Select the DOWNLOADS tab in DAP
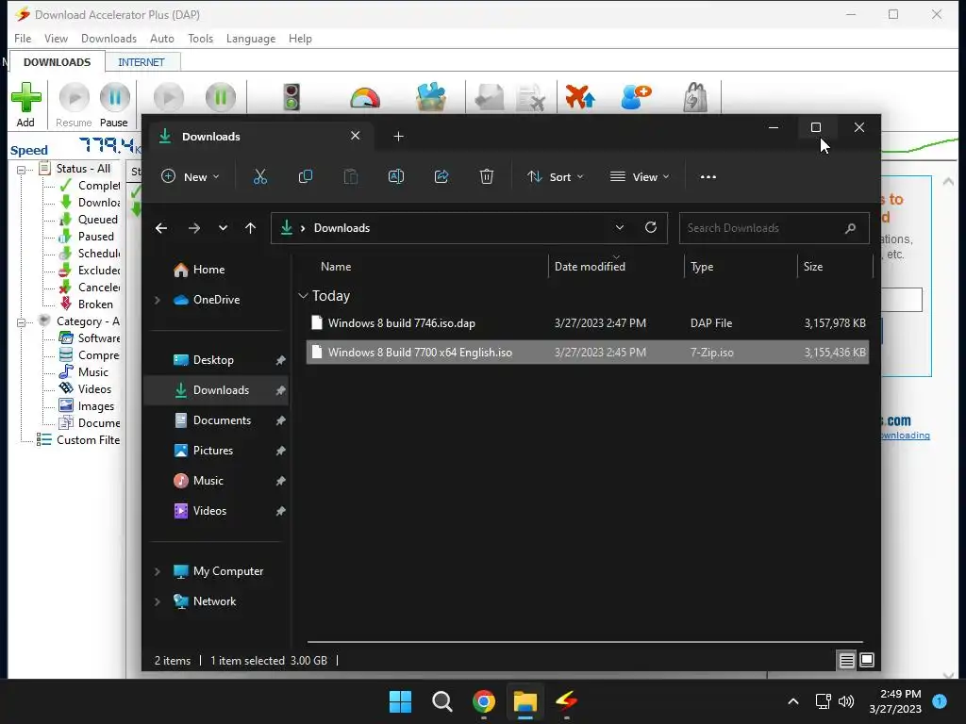Viewport: 966px width, 724px height. pyautogui.click(x=57, y=62)
